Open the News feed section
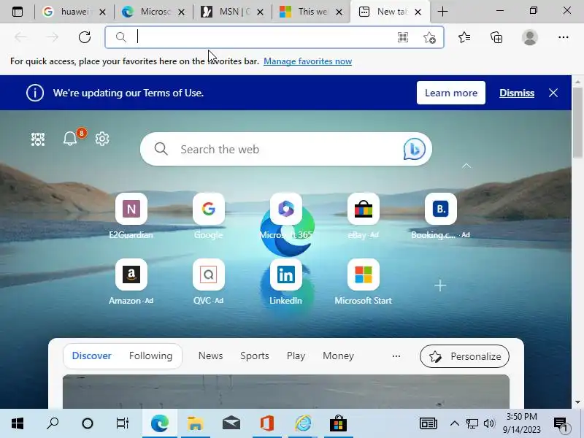The image size is (584, 438). click(x=210, y=356)
